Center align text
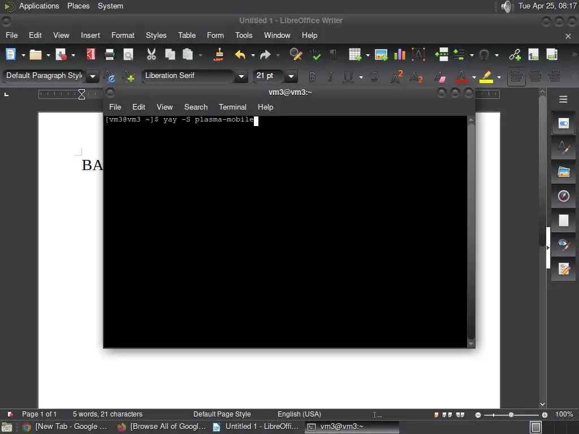 click(535, 76)
